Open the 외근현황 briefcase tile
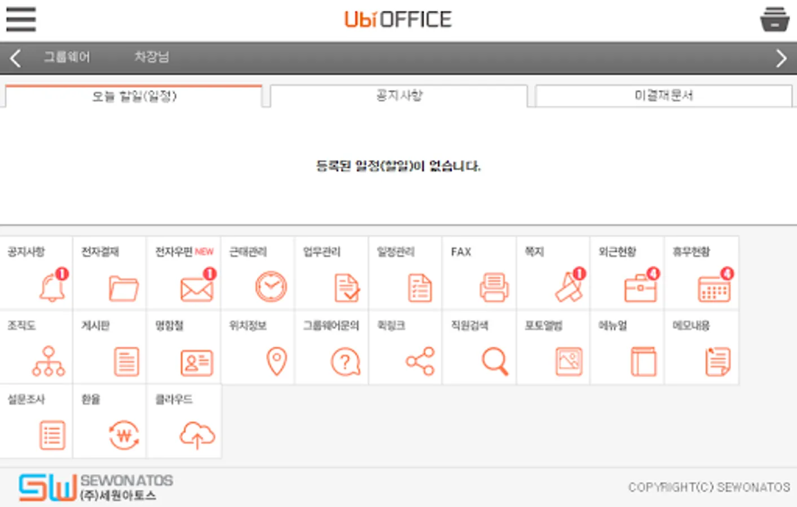 [x=627, y=273]
